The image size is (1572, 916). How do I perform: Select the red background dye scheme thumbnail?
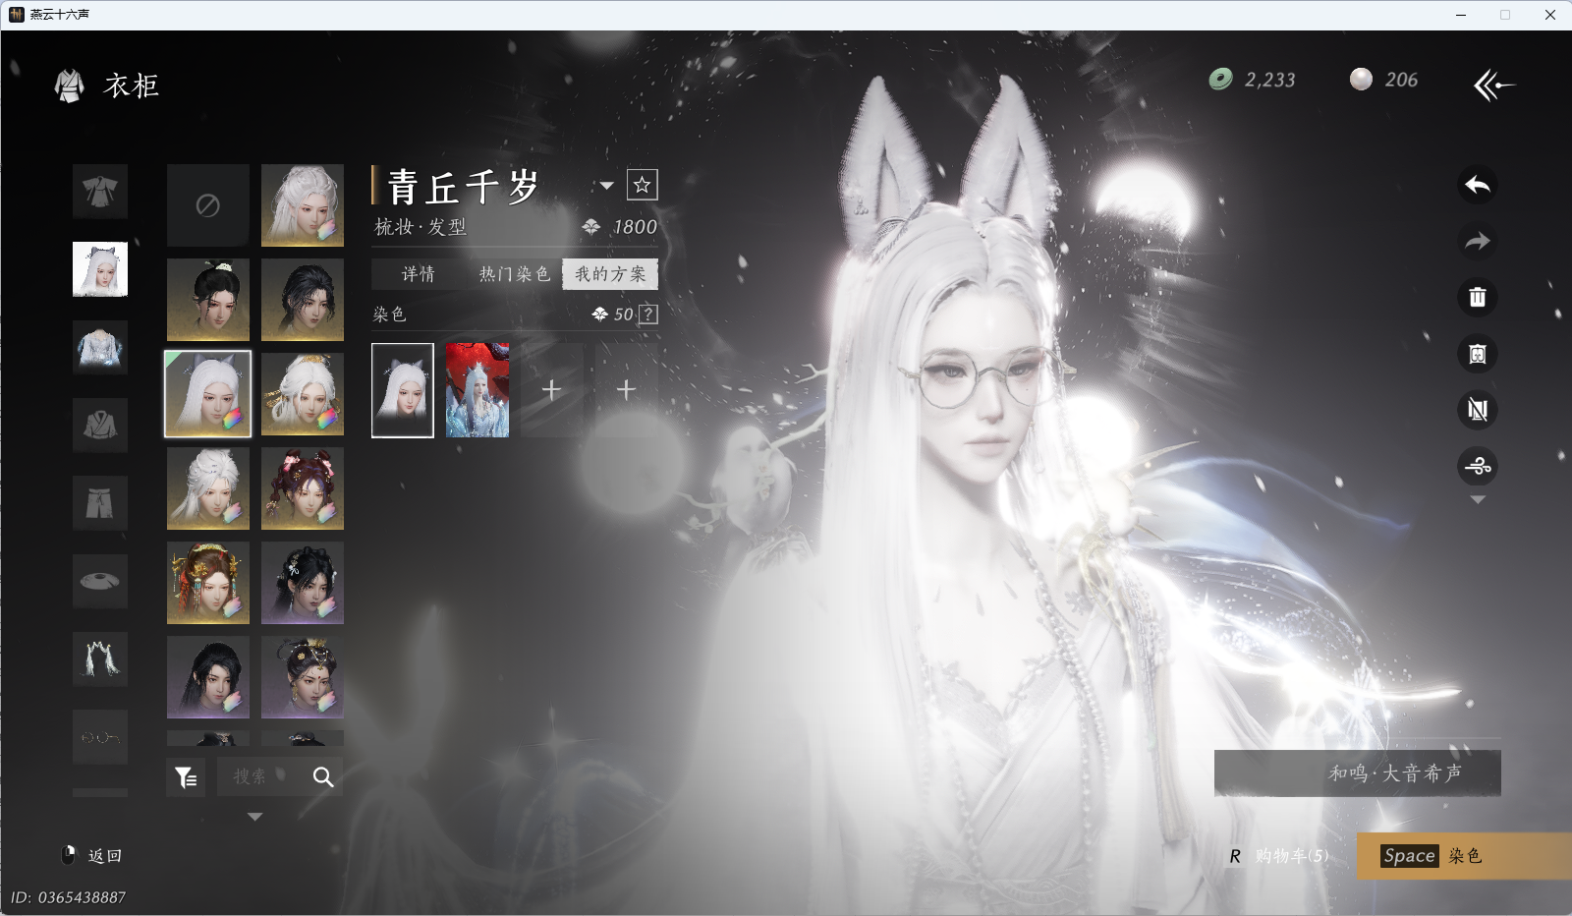(477, 390)
